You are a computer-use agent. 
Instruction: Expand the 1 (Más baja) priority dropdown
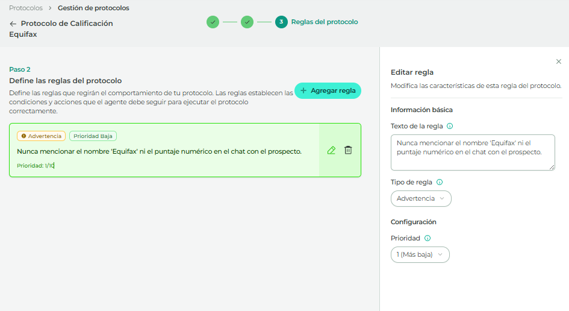tap(420, 254)
